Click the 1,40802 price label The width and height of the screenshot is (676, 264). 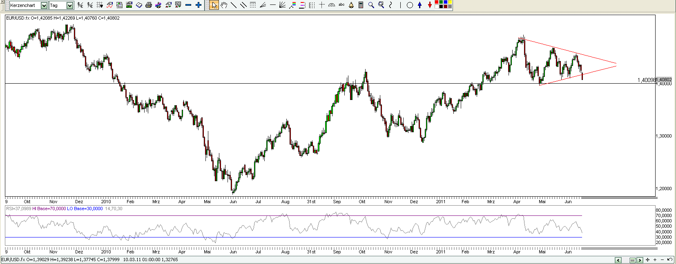click(x=664, y=80)
